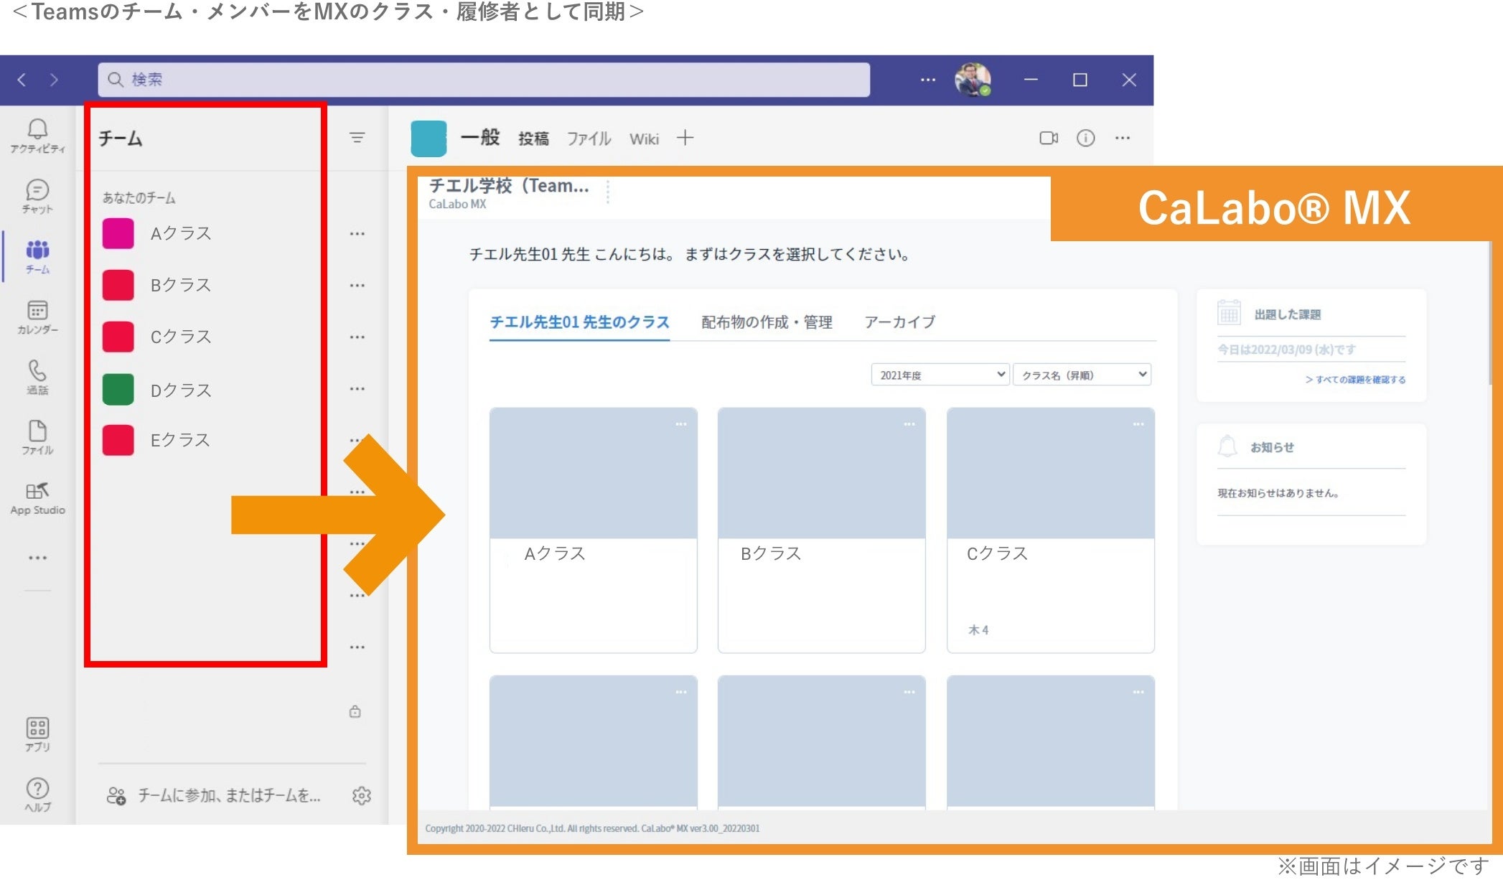
Task: Open more options for Aクラス team
Action: [357, 234]
